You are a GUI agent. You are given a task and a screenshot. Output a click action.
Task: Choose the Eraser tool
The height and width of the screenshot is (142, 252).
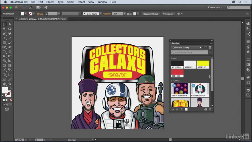10,47
